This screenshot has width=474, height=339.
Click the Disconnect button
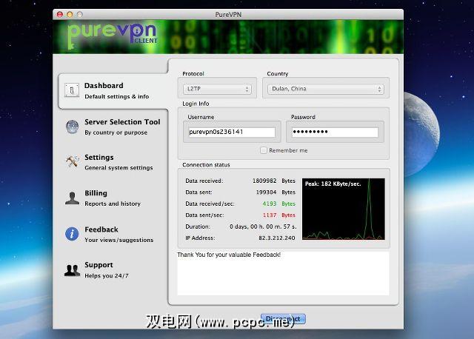[283, 319]
